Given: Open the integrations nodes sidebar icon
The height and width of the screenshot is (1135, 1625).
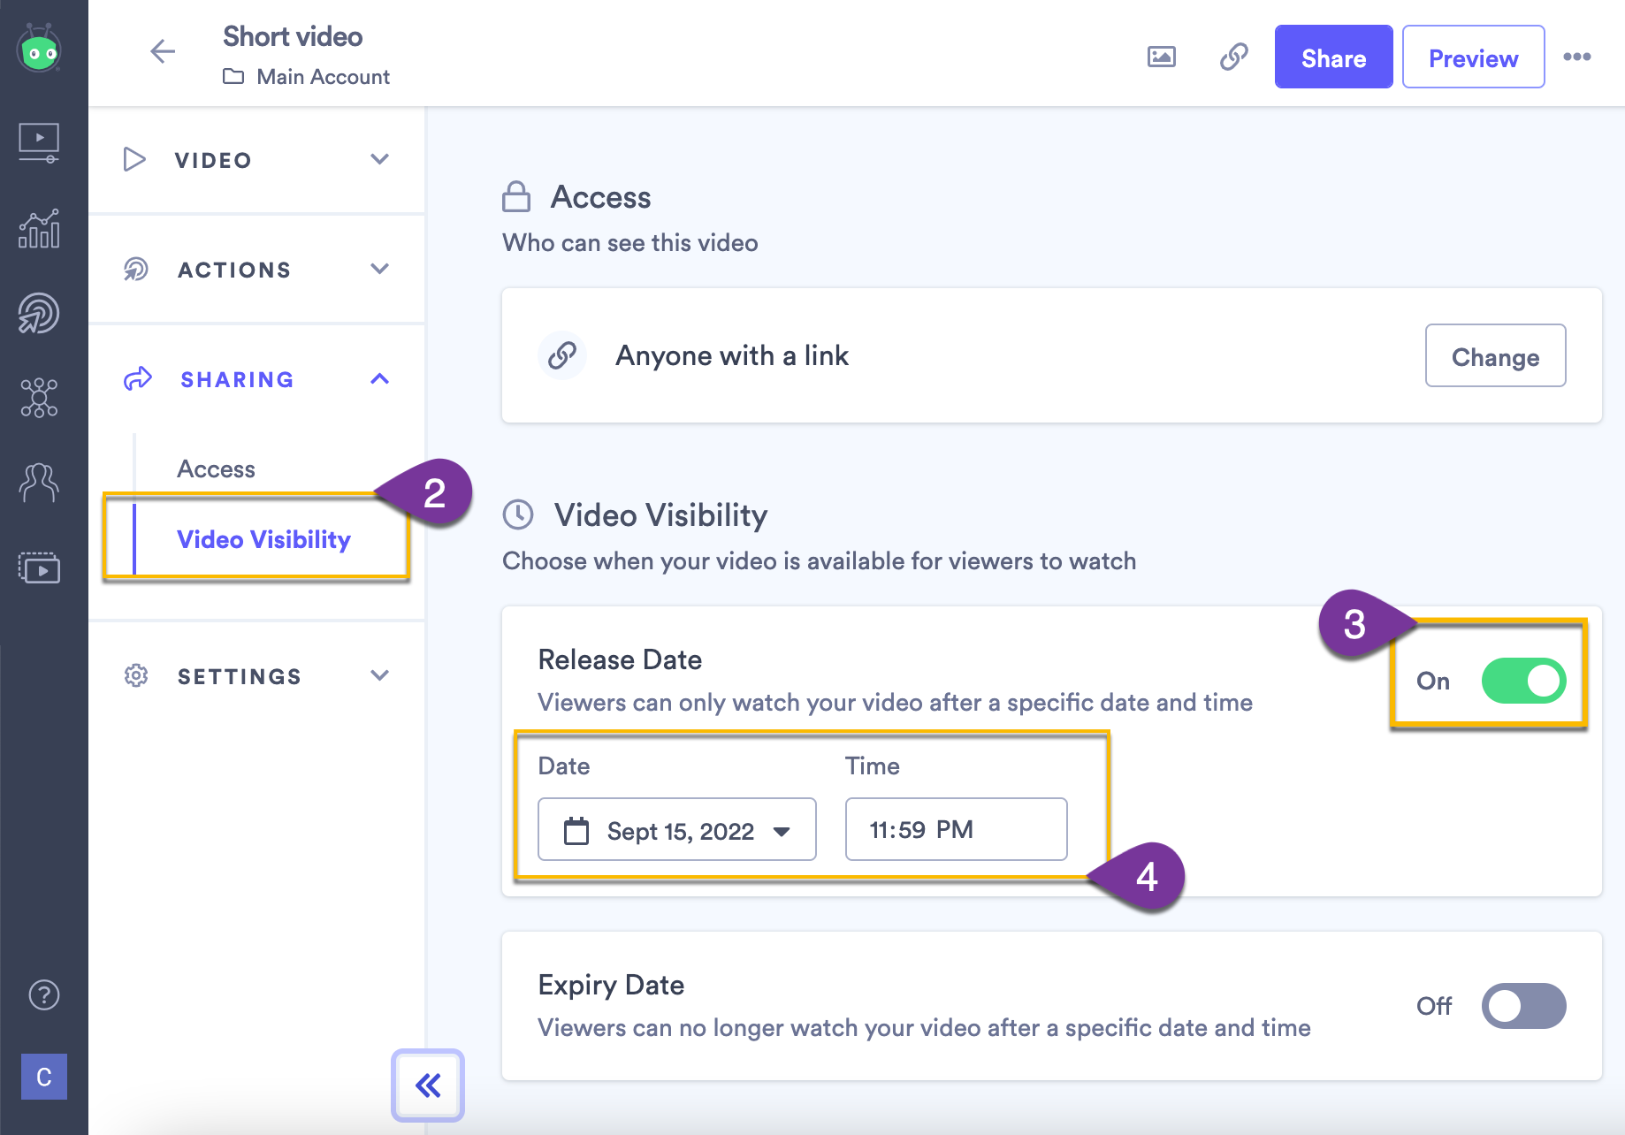Looking at the screenshot, I should pyautogui.click(x=39, y=398).
